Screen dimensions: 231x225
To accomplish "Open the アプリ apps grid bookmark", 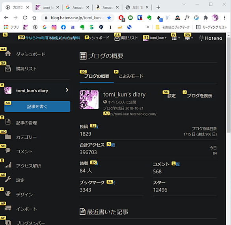I will tap(11, 27).
